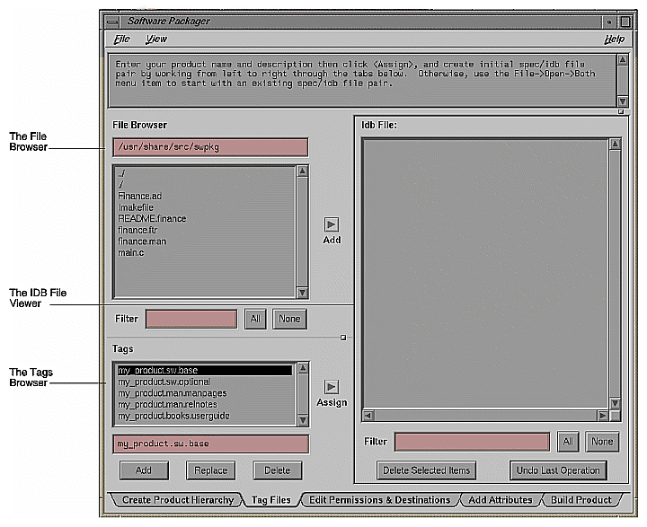Image resolution: width=647 pixels, height=527 pixels.
Task: Select the Tag Files tab
Action: click(x=271, y=500)
